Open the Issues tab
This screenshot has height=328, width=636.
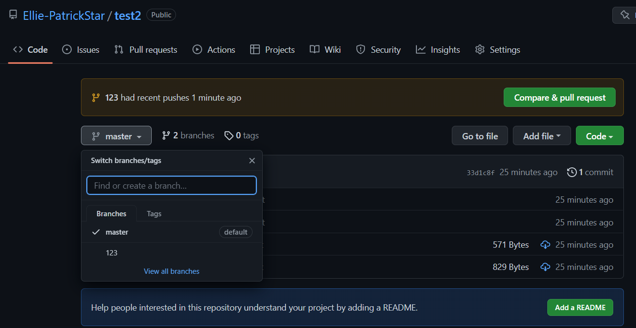tap(80, 49)
